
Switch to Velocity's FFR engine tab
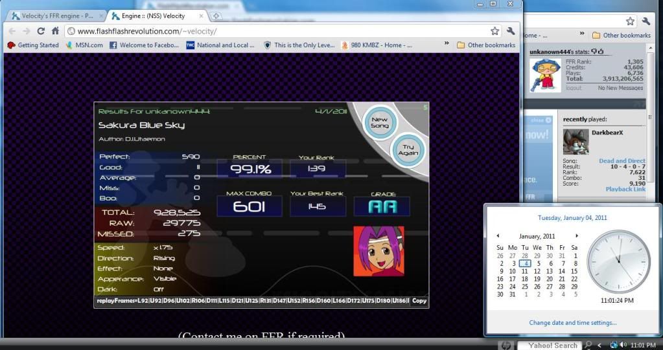(x=53, y=16)
